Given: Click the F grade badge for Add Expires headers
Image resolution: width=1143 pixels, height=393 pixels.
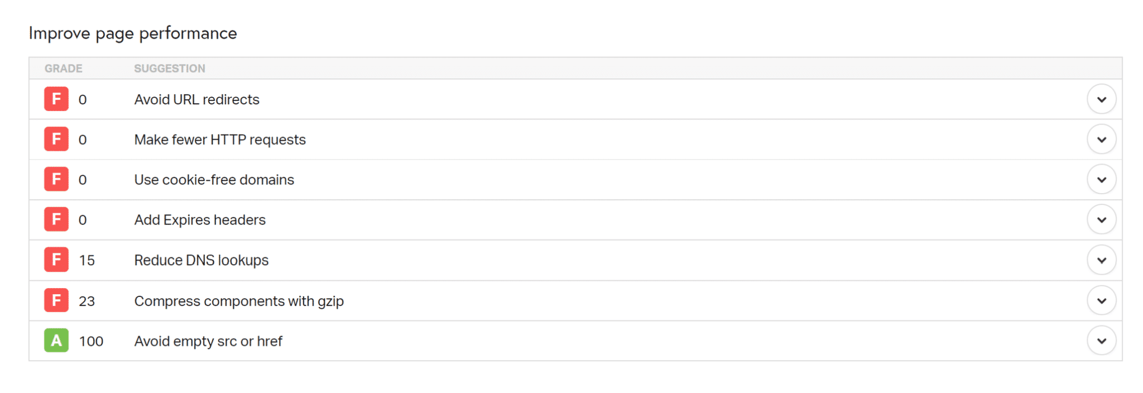Looking at the screenshot, I should [55, 219].
